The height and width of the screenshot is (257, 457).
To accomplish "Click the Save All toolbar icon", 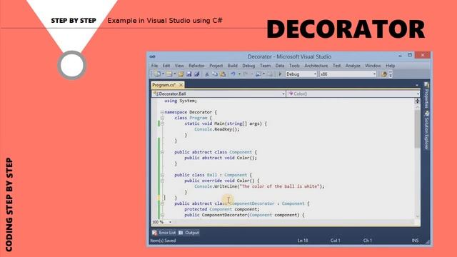I will pos(197,74).
